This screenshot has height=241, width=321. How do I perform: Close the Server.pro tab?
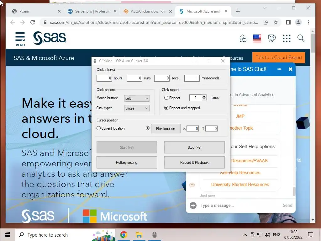[x=115, y=12]
